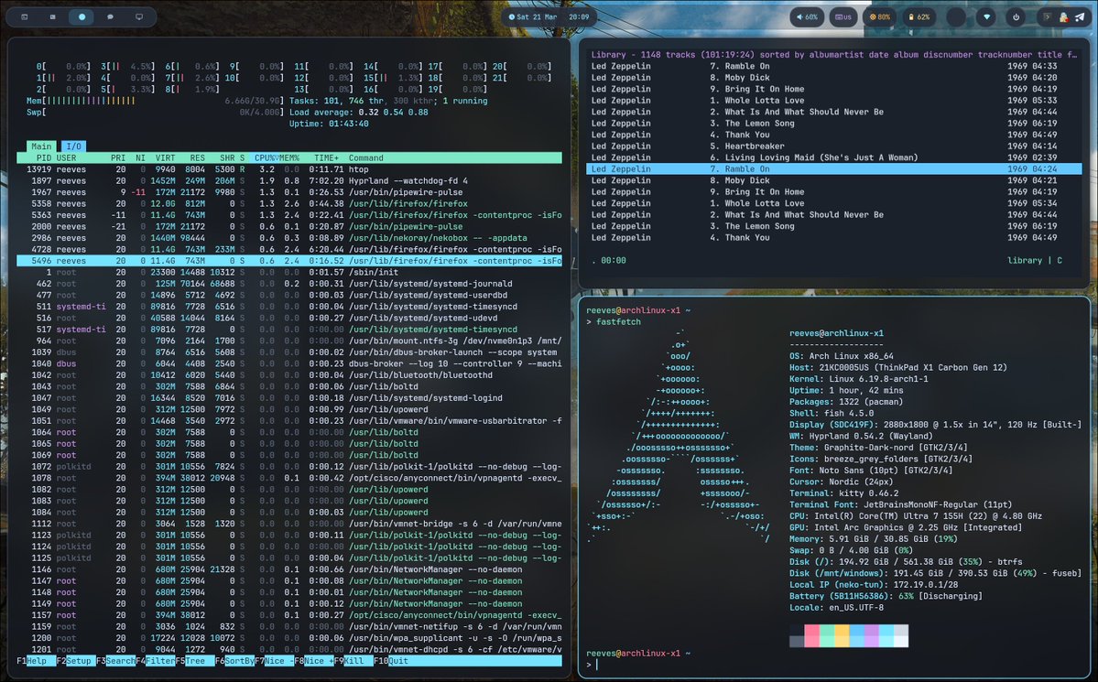Select the nekobox -- -appdata process row
This screenshot has height=682, width=1098.
[289, 238]
